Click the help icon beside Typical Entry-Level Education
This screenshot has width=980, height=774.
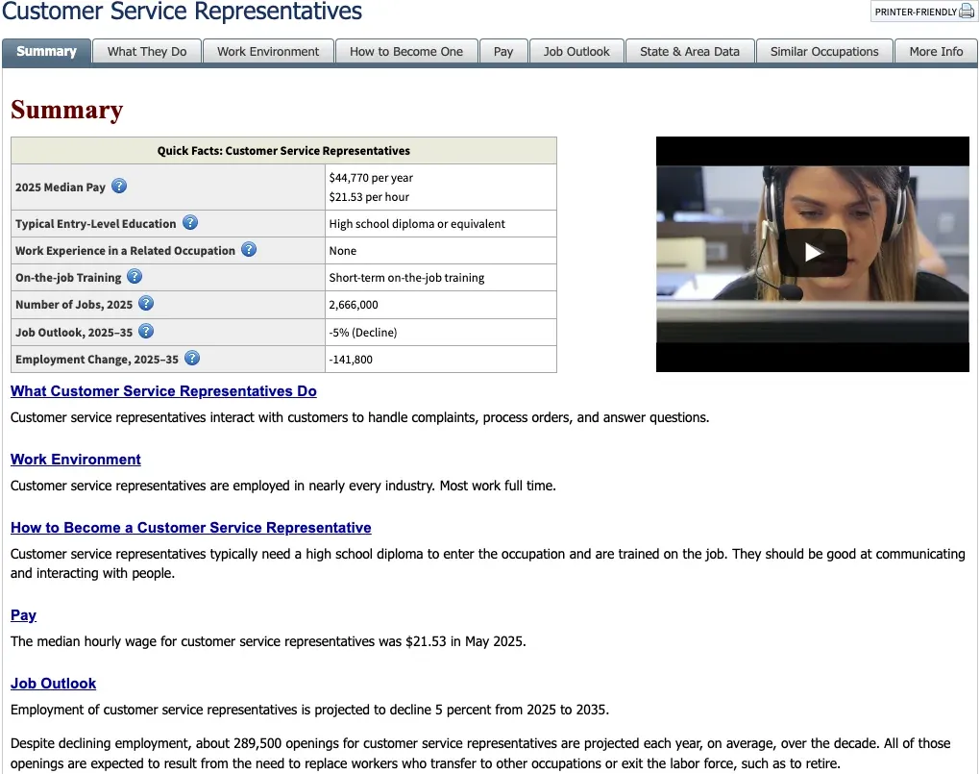point(190,222)
